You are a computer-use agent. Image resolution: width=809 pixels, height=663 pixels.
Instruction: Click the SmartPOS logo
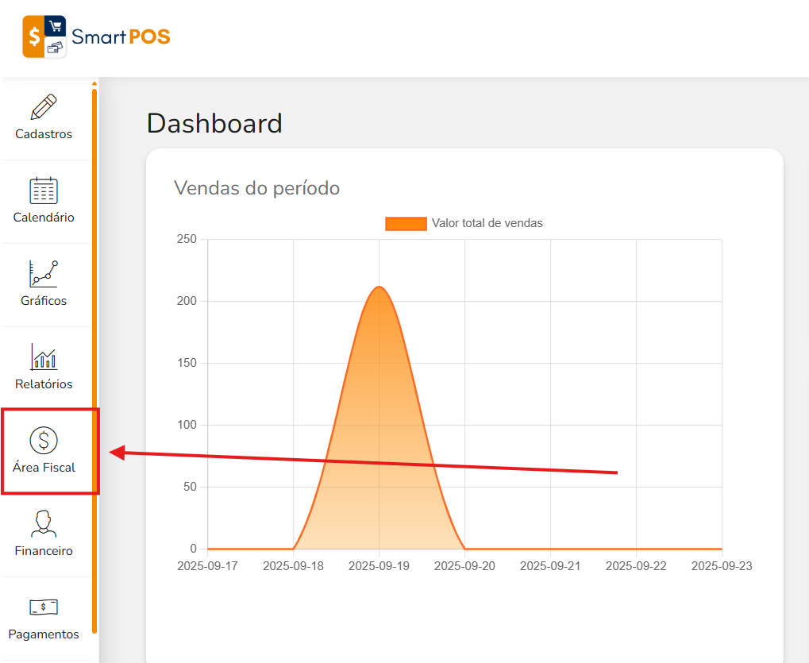coord(97,37)
